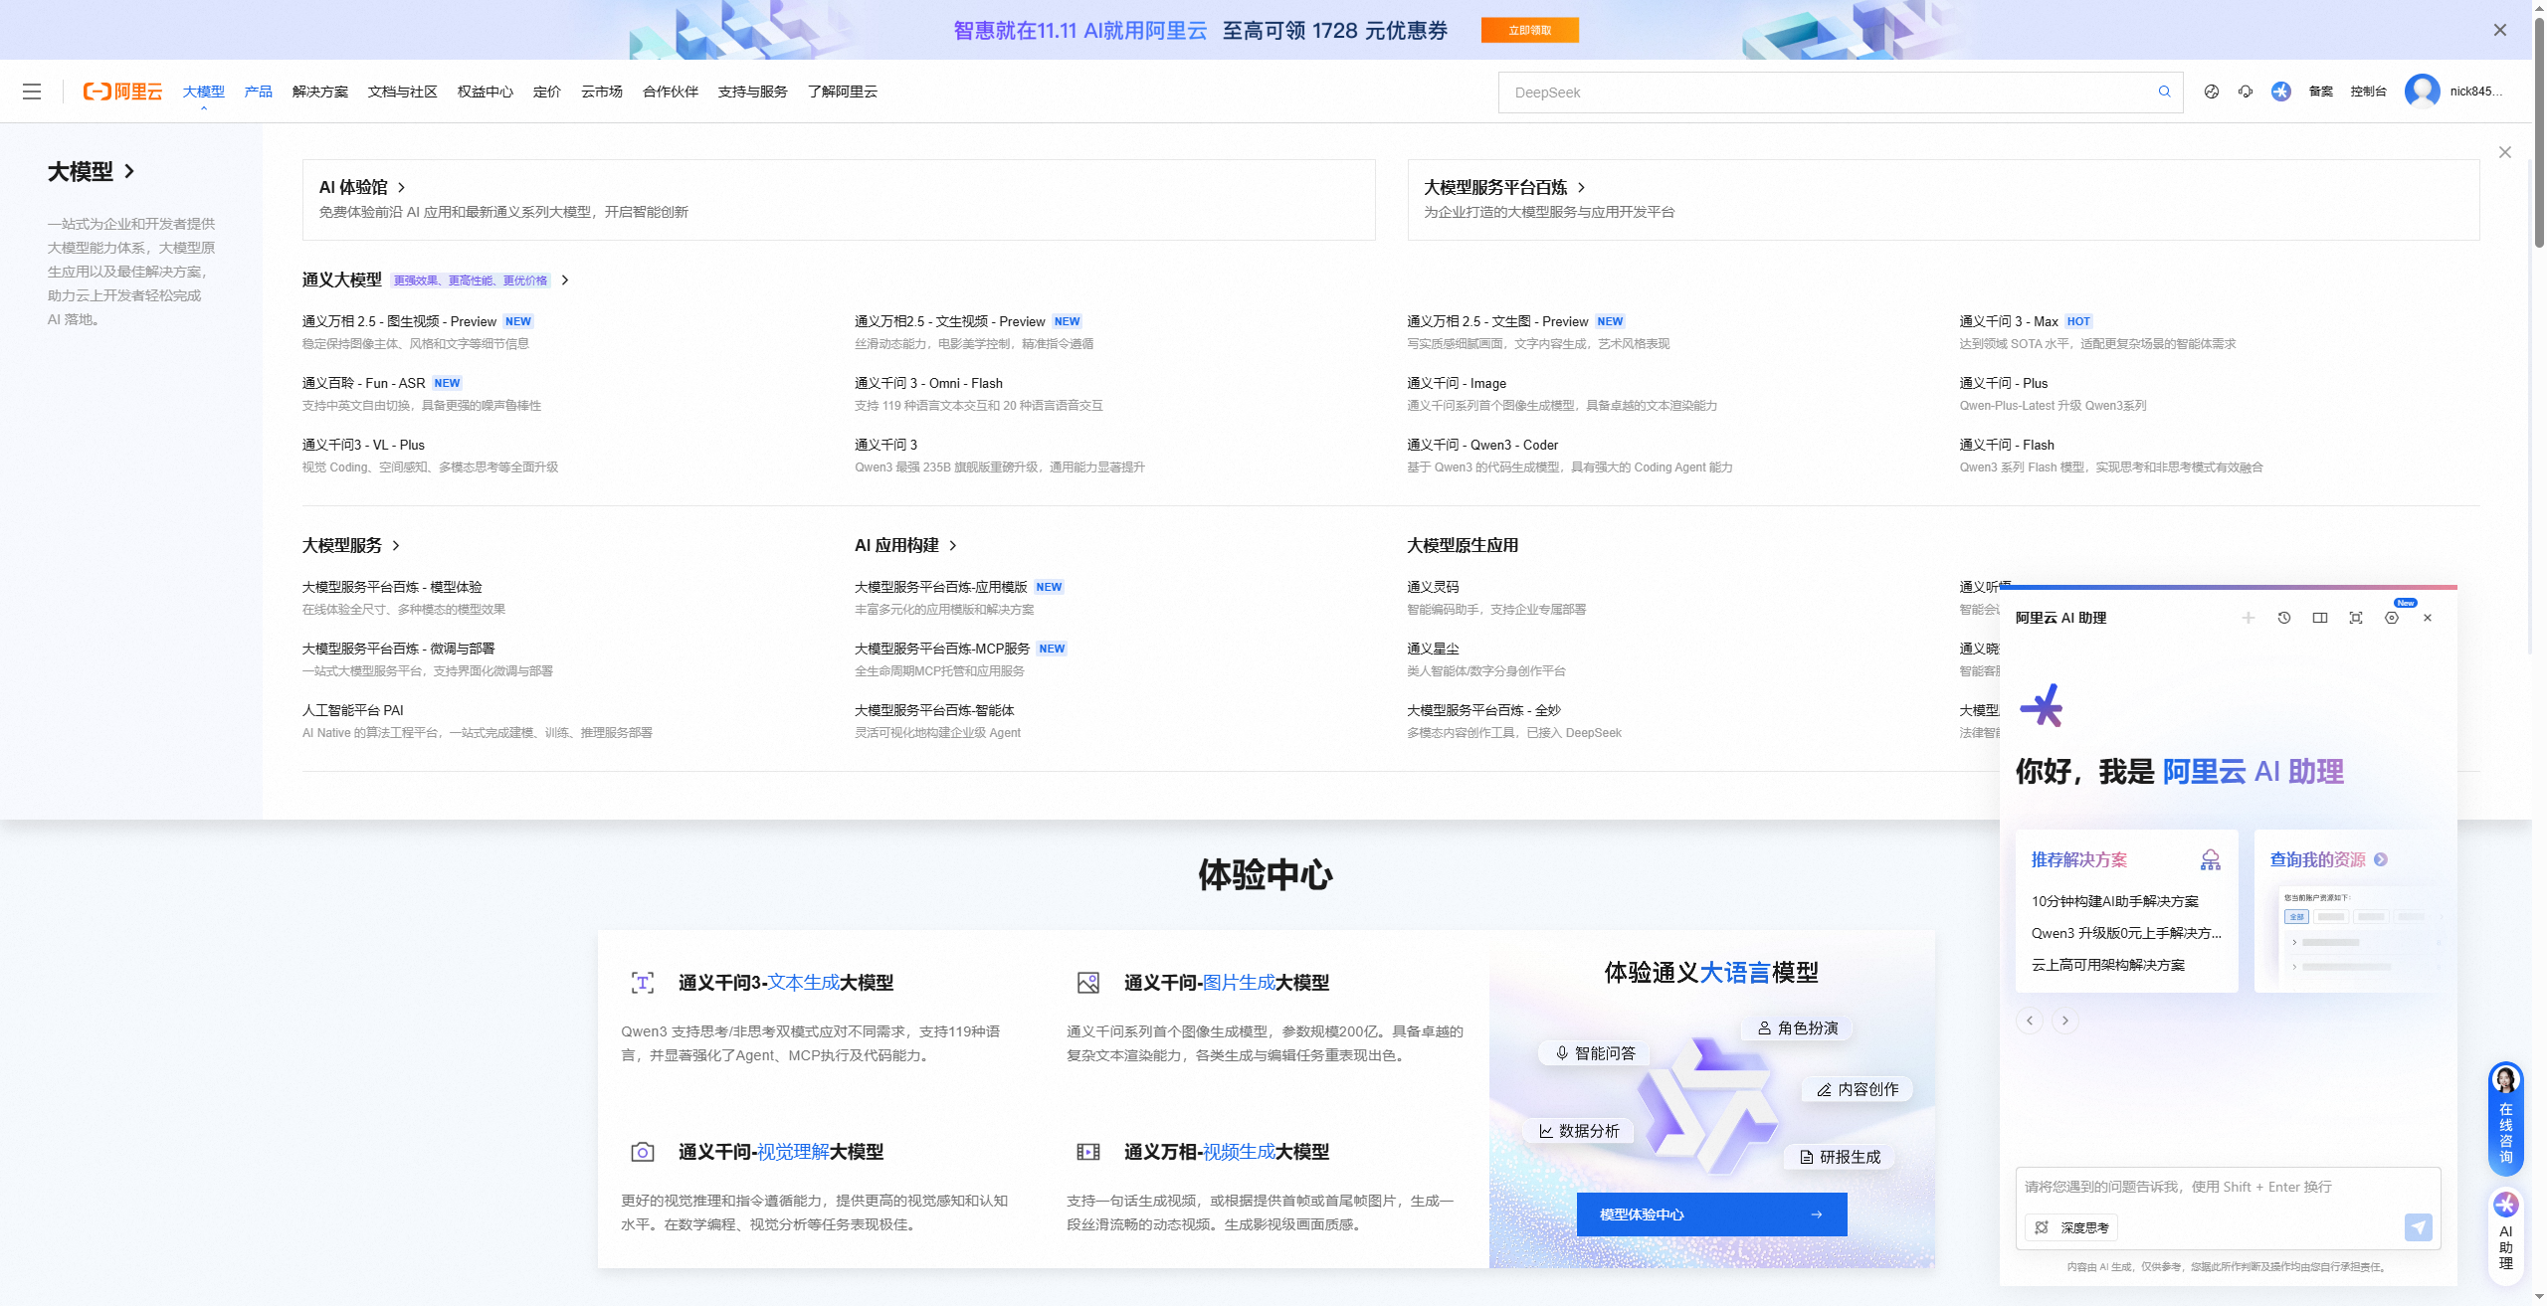The height and width of the screenshot is (1306, 2547).
Task: Open the headset customer support icon
Action: (x=2246, y=92)
